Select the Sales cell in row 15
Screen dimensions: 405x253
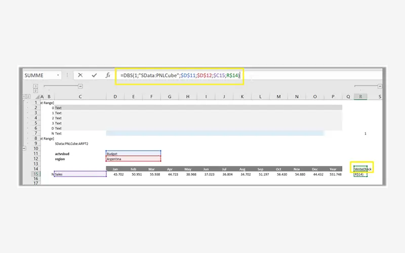(79, 174)
